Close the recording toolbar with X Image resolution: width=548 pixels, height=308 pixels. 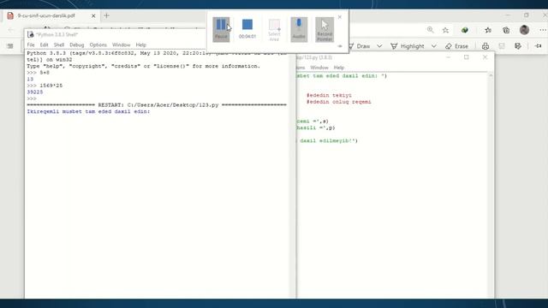340,17
